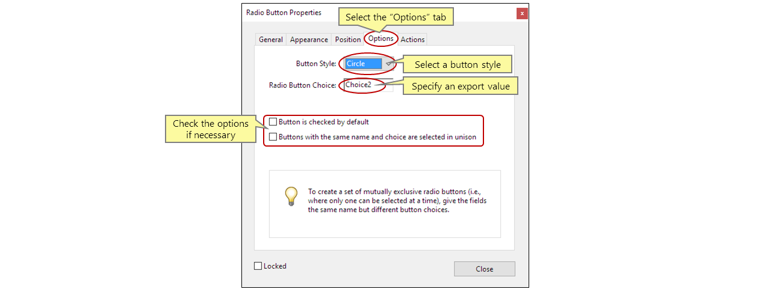
Task: Open the Button Style dropdown
Action: coord(389,64)
